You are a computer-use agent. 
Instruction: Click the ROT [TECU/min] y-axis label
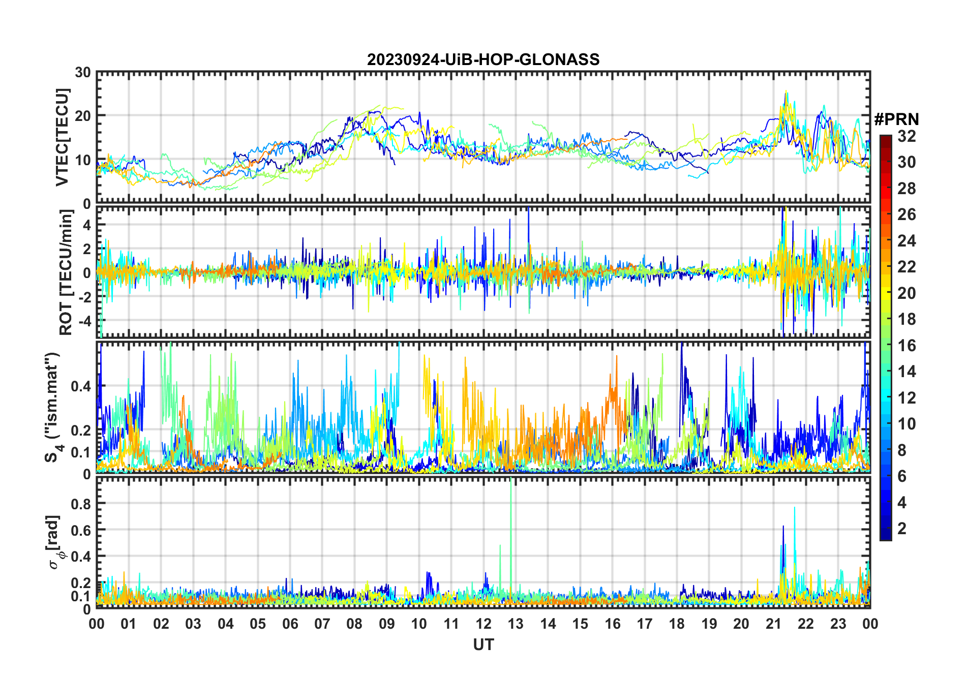point(66,272)
